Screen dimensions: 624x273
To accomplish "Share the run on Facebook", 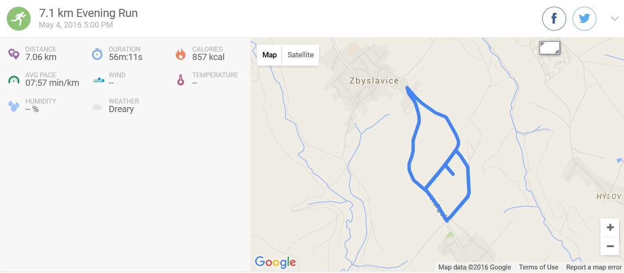I will tap(554, 19).
